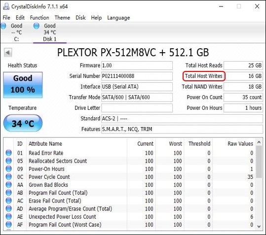Click the Grown Bad Blocks status orb
The width and height of the screenshot is (266, 235).
click(8, 185)
